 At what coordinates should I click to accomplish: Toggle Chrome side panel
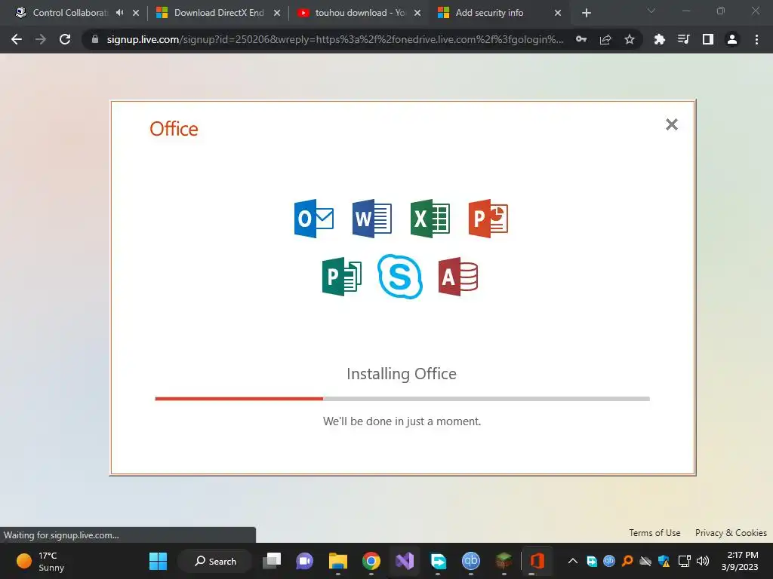[x=708, y=39]
